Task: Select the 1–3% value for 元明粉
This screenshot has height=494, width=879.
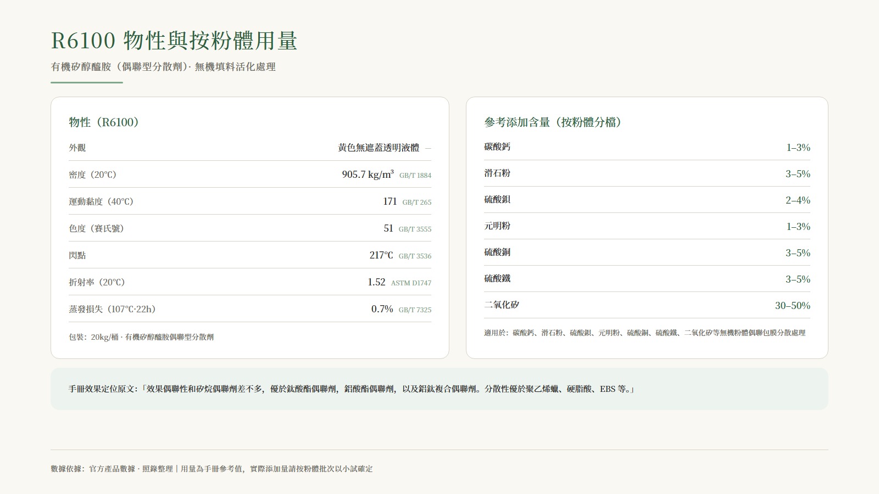Action: [798, 226]
